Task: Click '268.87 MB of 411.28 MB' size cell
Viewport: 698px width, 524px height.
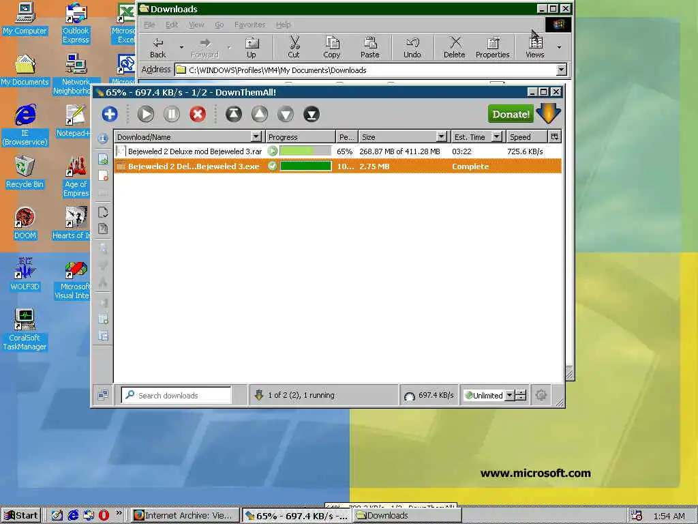Action: tap(399, 151)
